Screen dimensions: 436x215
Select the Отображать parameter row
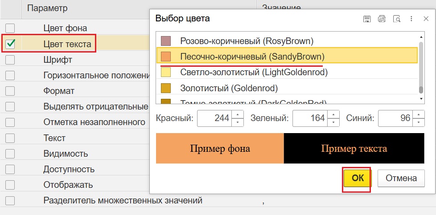[x=68, y=185]
